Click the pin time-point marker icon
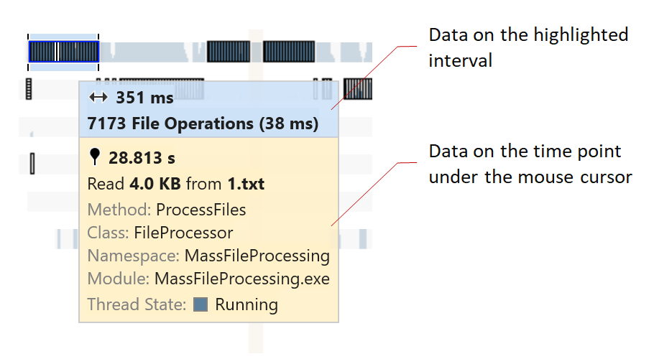654x359 pixels. coord(94,157)
